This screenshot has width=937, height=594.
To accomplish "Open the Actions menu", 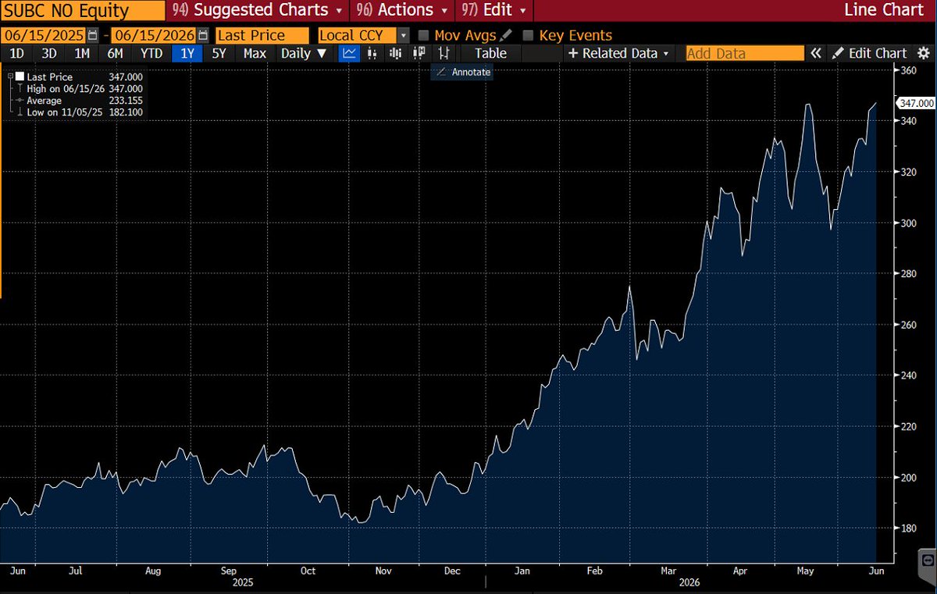I will (404, 10).
